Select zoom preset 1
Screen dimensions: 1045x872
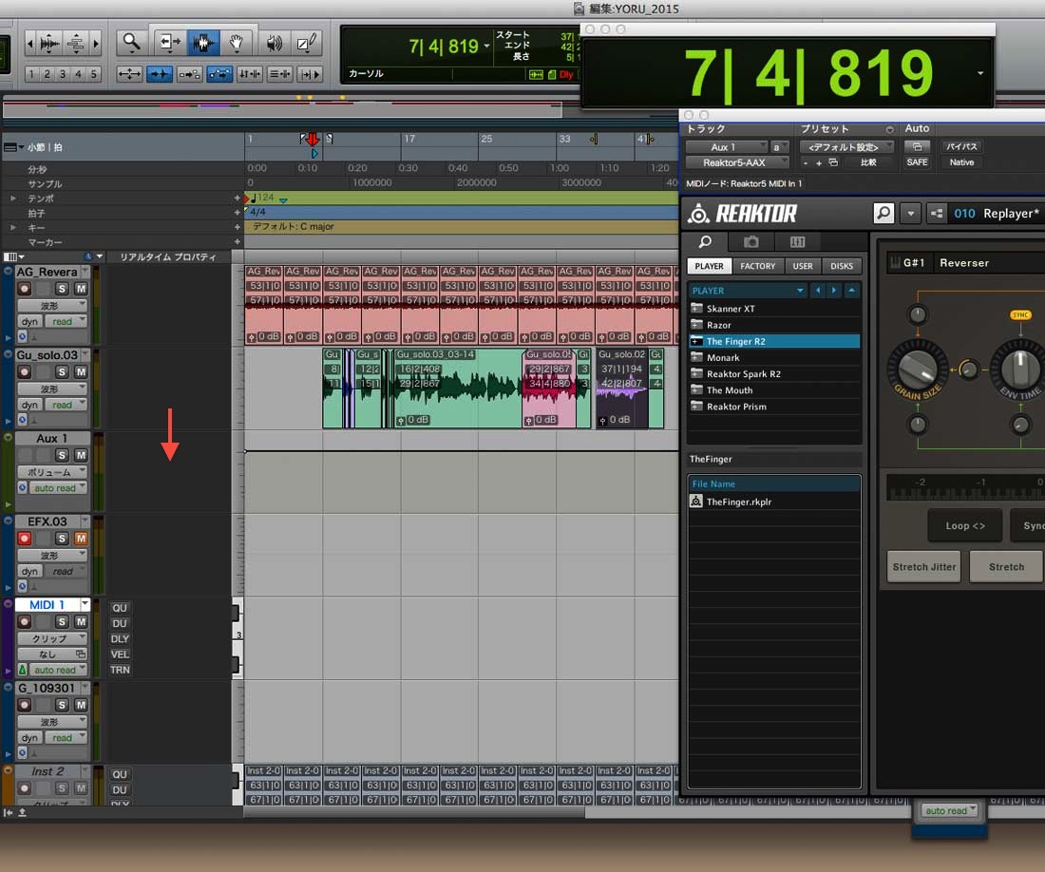31,74
